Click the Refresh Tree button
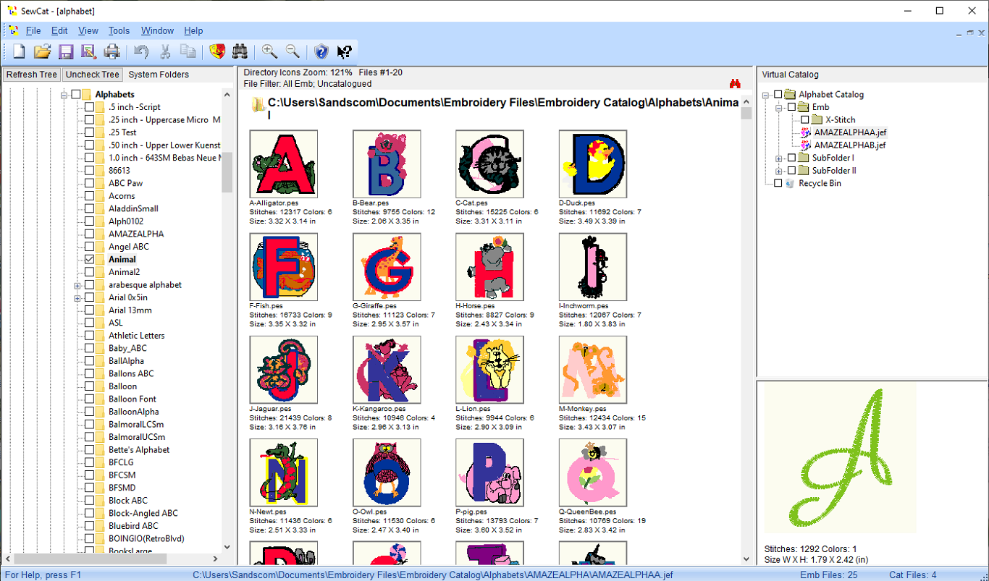Image resolution: width=989 pixels, height=581 pixels. click(x=31, y=74)
